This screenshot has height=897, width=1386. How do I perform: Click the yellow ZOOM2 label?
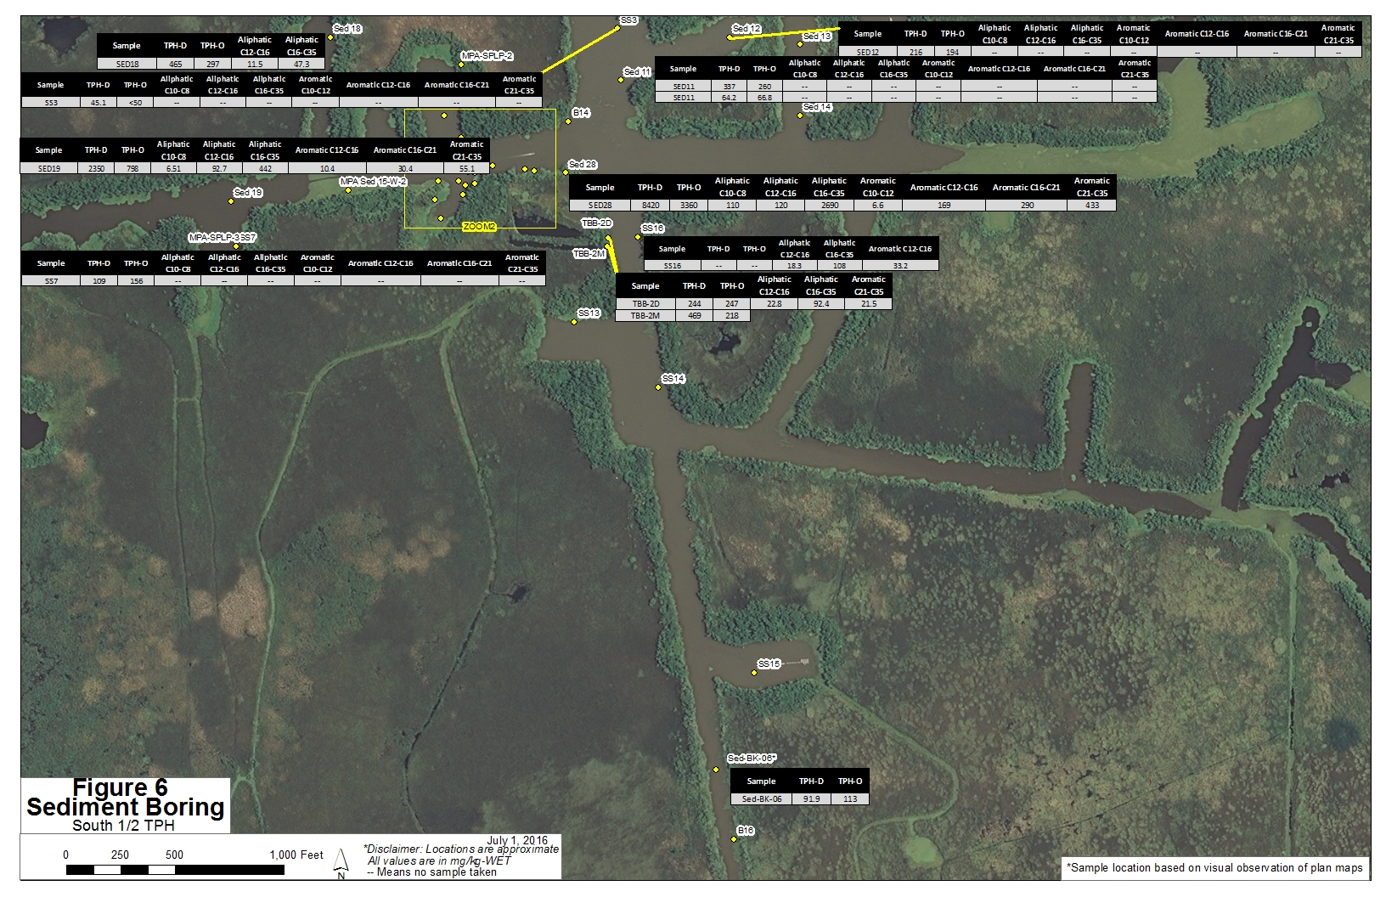point(479,227)
